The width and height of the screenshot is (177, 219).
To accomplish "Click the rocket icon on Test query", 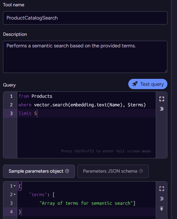I will tap(135, 84).
